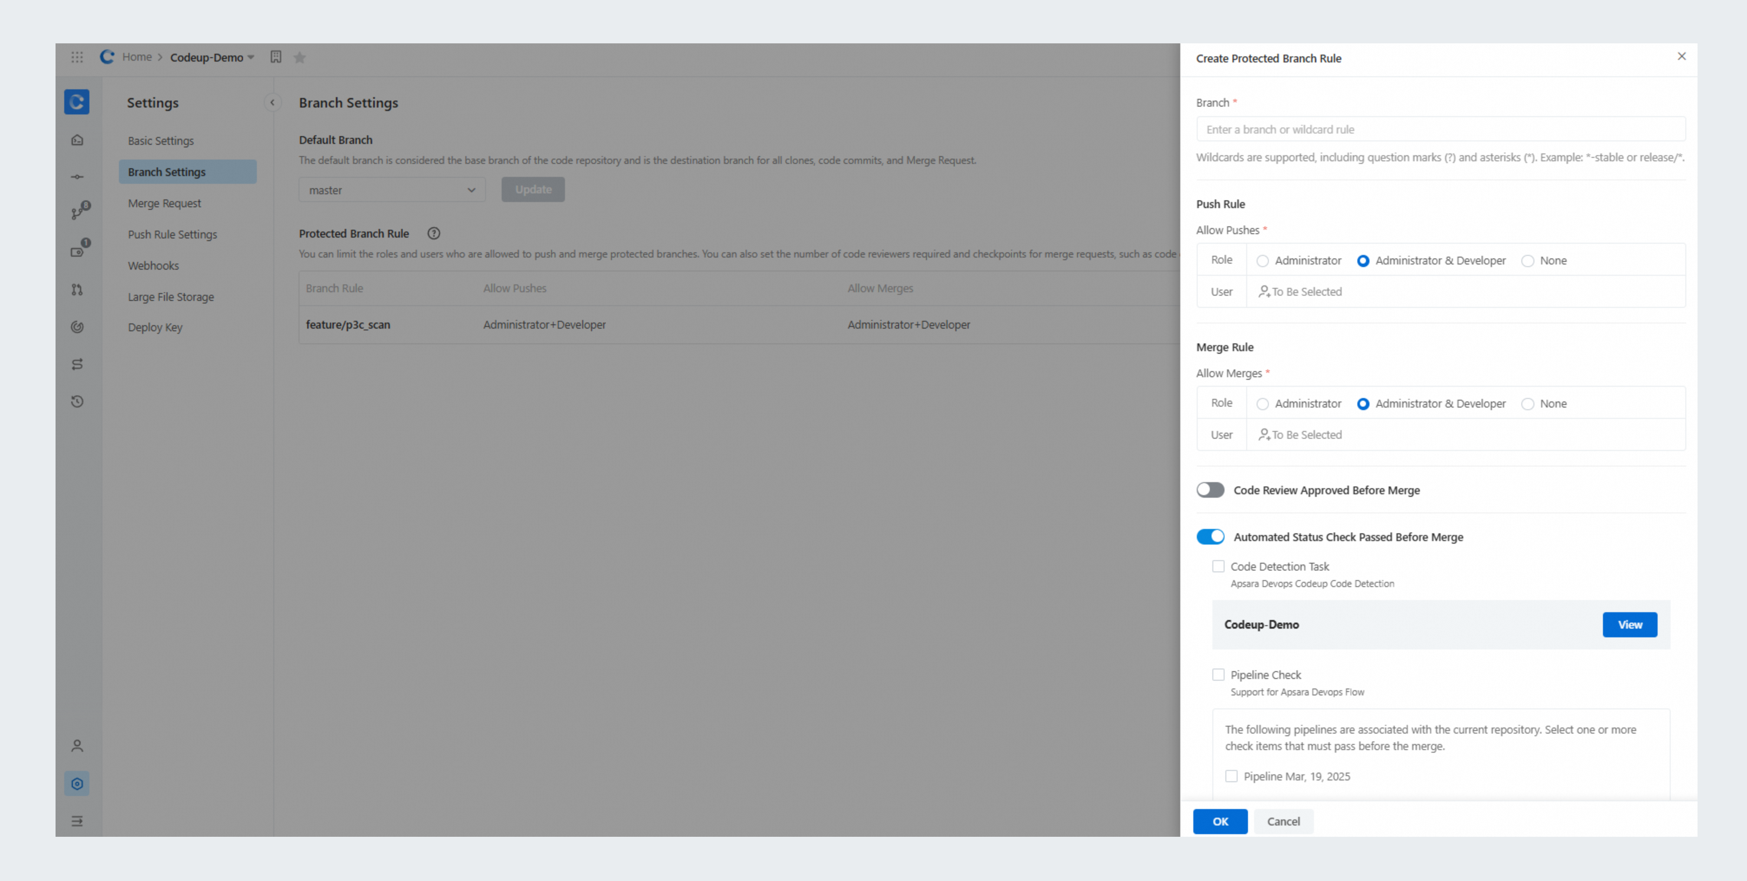Screen dimensions: 1747x881
Task: Expand the Codeup-Demo breadcrumb dropdown
Action: tap(251, 58)
